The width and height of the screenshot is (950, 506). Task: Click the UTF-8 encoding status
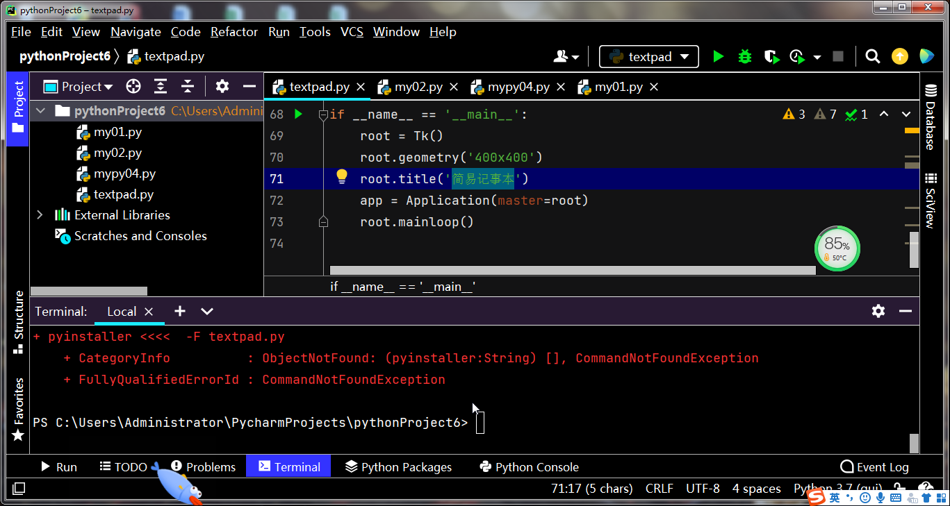point(703,489)
